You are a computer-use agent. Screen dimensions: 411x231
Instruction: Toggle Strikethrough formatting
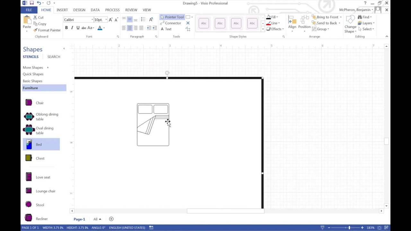click(x=83, y=28)
